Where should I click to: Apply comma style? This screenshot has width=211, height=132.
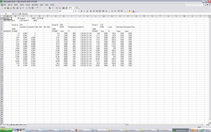tap(109, 11)
